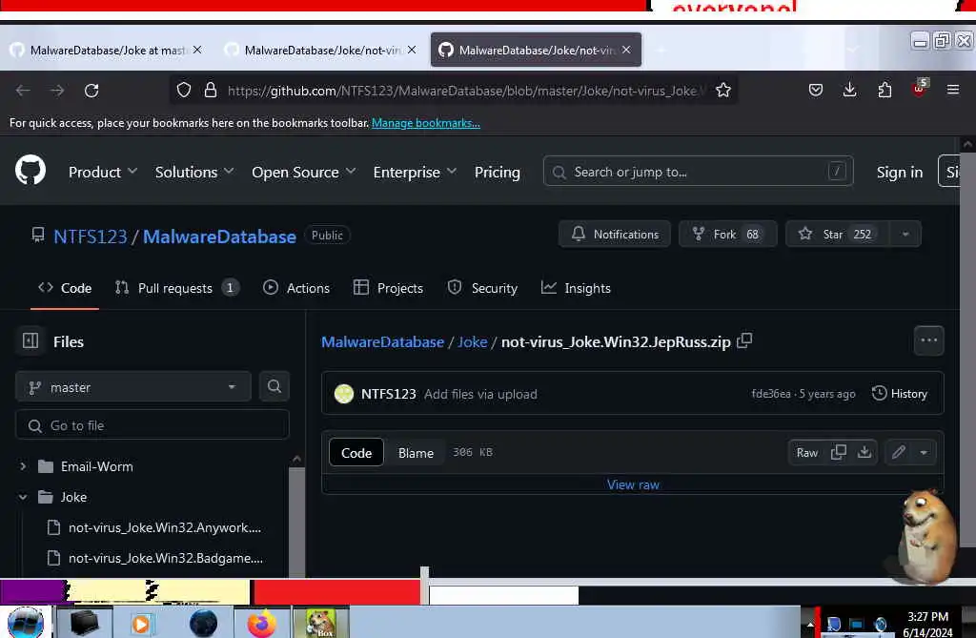This screenshot has width=976, height=638.
Task: Click the Search or jump to field
Action: (698, 171)
